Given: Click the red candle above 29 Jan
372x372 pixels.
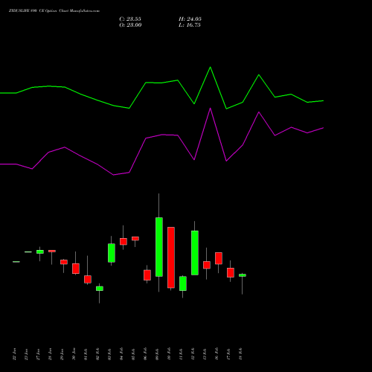Looking at the screenshot, I should pos(64,262).
